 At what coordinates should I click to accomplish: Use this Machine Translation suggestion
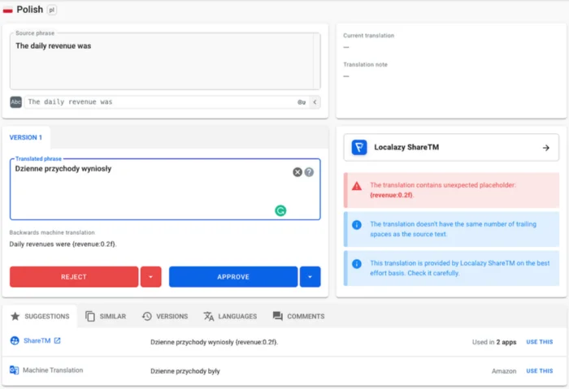point(539,371)
